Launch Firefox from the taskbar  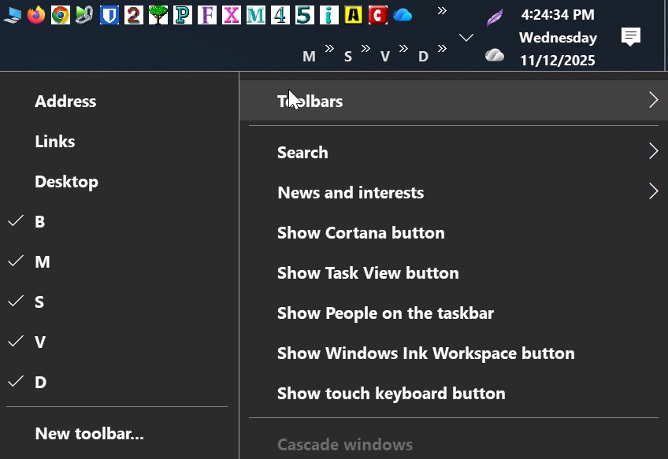point(35,14)
